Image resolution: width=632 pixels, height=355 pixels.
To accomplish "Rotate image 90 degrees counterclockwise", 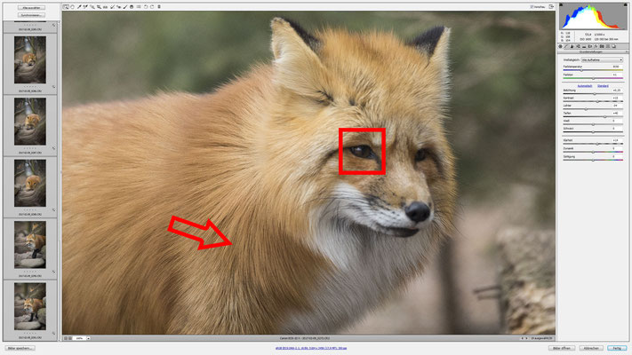I will [146, 7].
